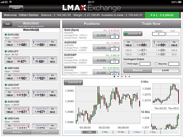Tap the down arrow on USD/CAD Market SELL

point(28,126)
